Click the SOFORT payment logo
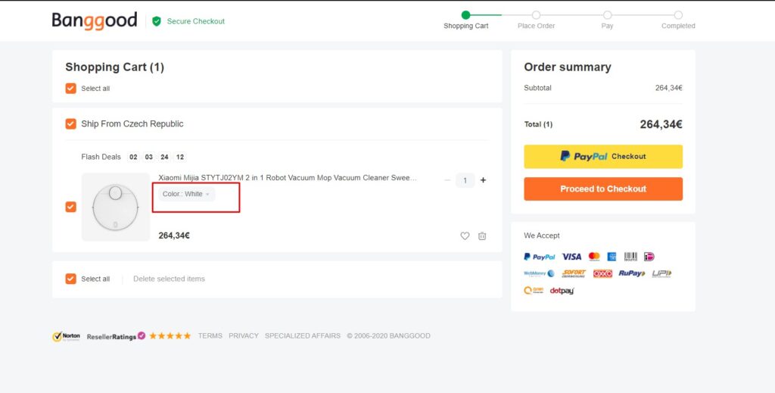Image resolution: width=775 pixels, height=393 pixels. [574, 273]
